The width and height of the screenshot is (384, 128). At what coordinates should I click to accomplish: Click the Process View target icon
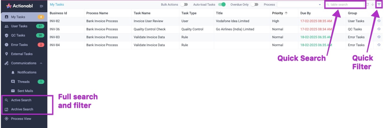7,119
